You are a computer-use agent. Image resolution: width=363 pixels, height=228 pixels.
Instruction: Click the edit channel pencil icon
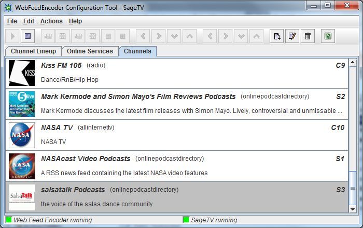(292, 36)
